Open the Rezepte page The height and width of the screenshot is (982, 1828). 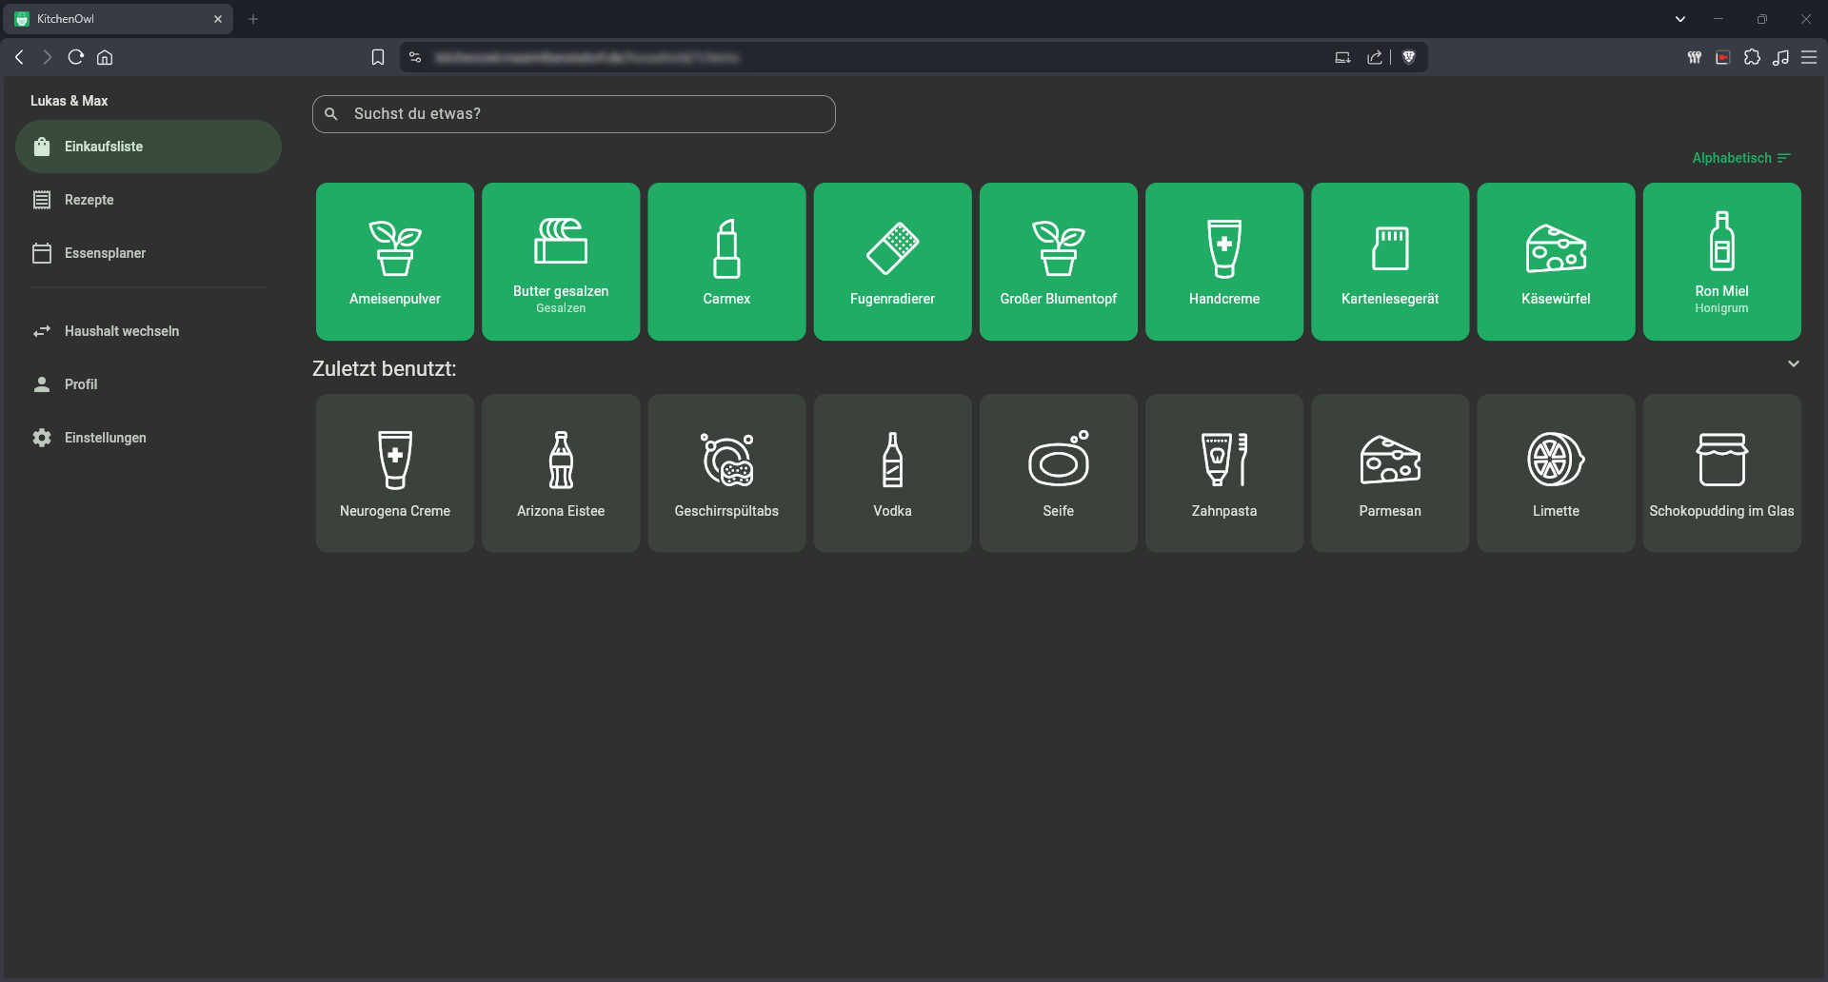coord(89,200)
